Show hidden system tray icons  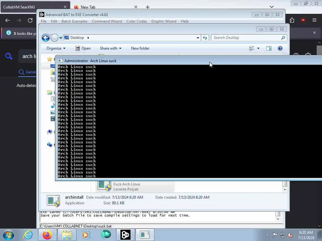(267, 235)
